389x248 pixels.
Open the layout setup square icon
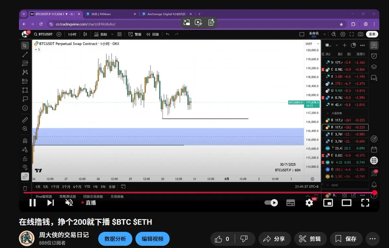[x=302, y=34]
